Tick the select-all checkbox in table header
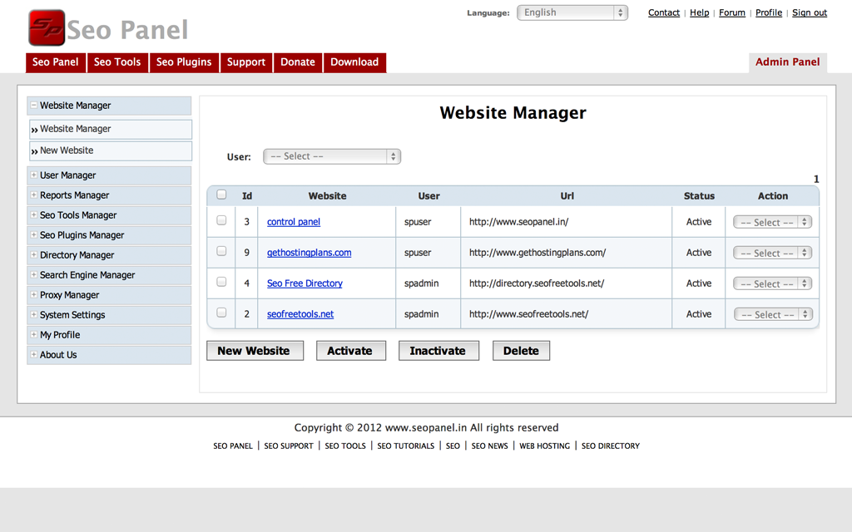The height and width of the screenshot is (532, 852). click(221, 195)
